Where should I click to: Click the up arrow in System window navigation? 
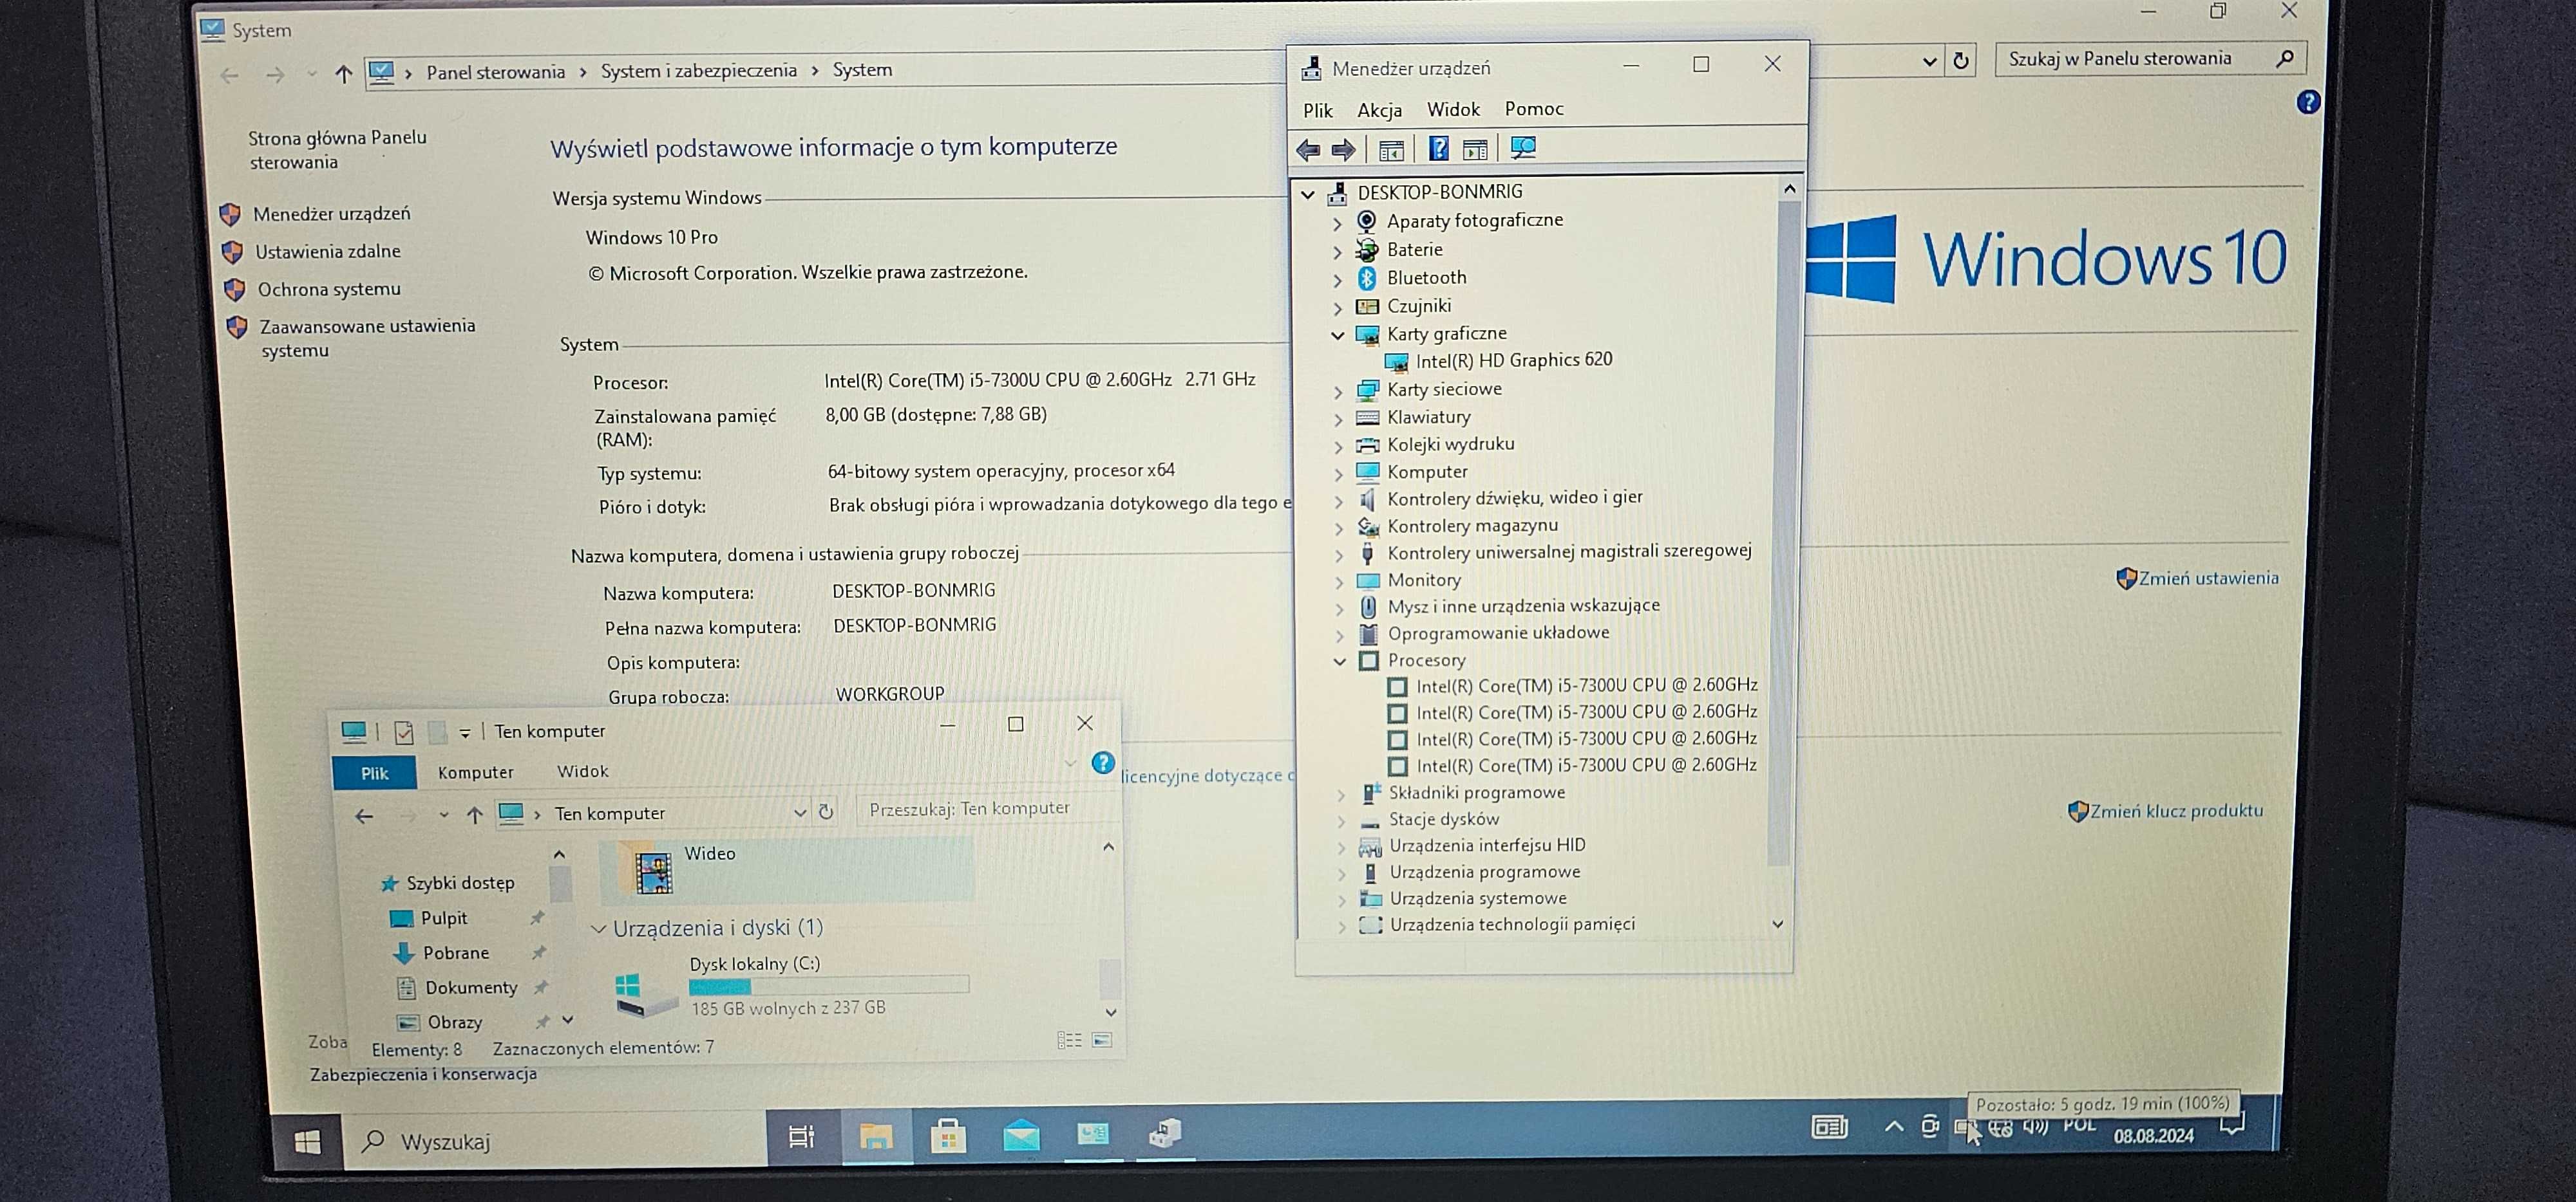point(343,74)
